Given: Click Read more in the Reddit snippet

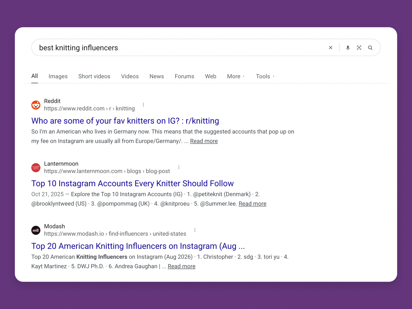Looking at the screenshot, I should [x=204, y=141].
